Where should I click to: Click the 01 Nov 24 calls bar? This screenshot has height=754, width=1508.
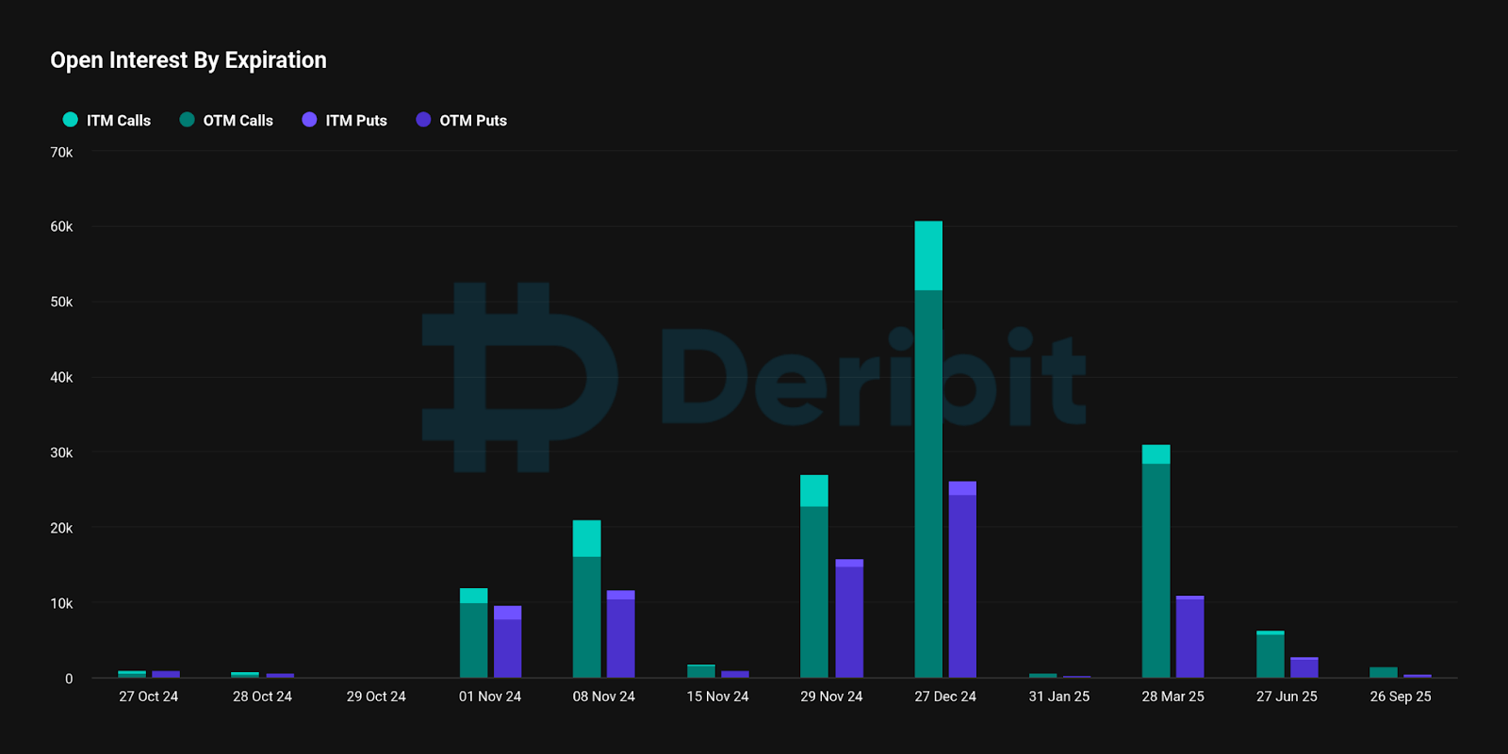click(473, 632)
